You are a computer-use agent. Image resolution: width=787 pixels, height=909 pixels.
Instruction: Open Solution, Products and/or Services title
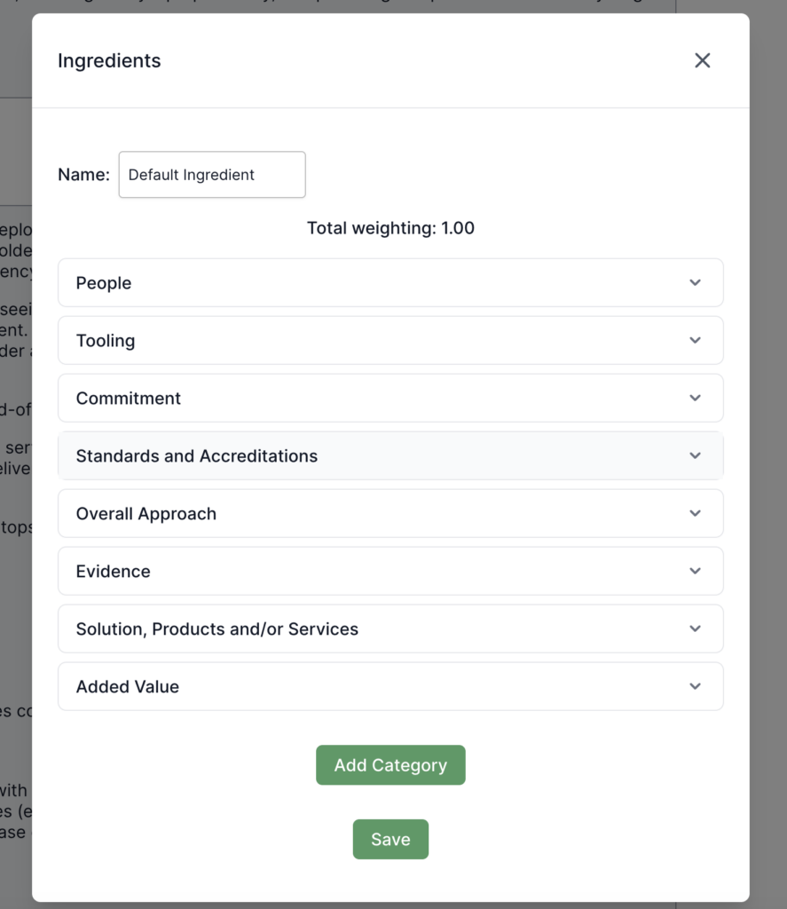(217, 629)
